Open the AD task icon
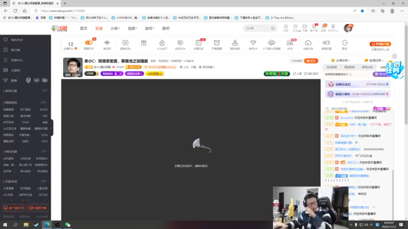This screenshot has height=229, width=408. coord(125,43)
